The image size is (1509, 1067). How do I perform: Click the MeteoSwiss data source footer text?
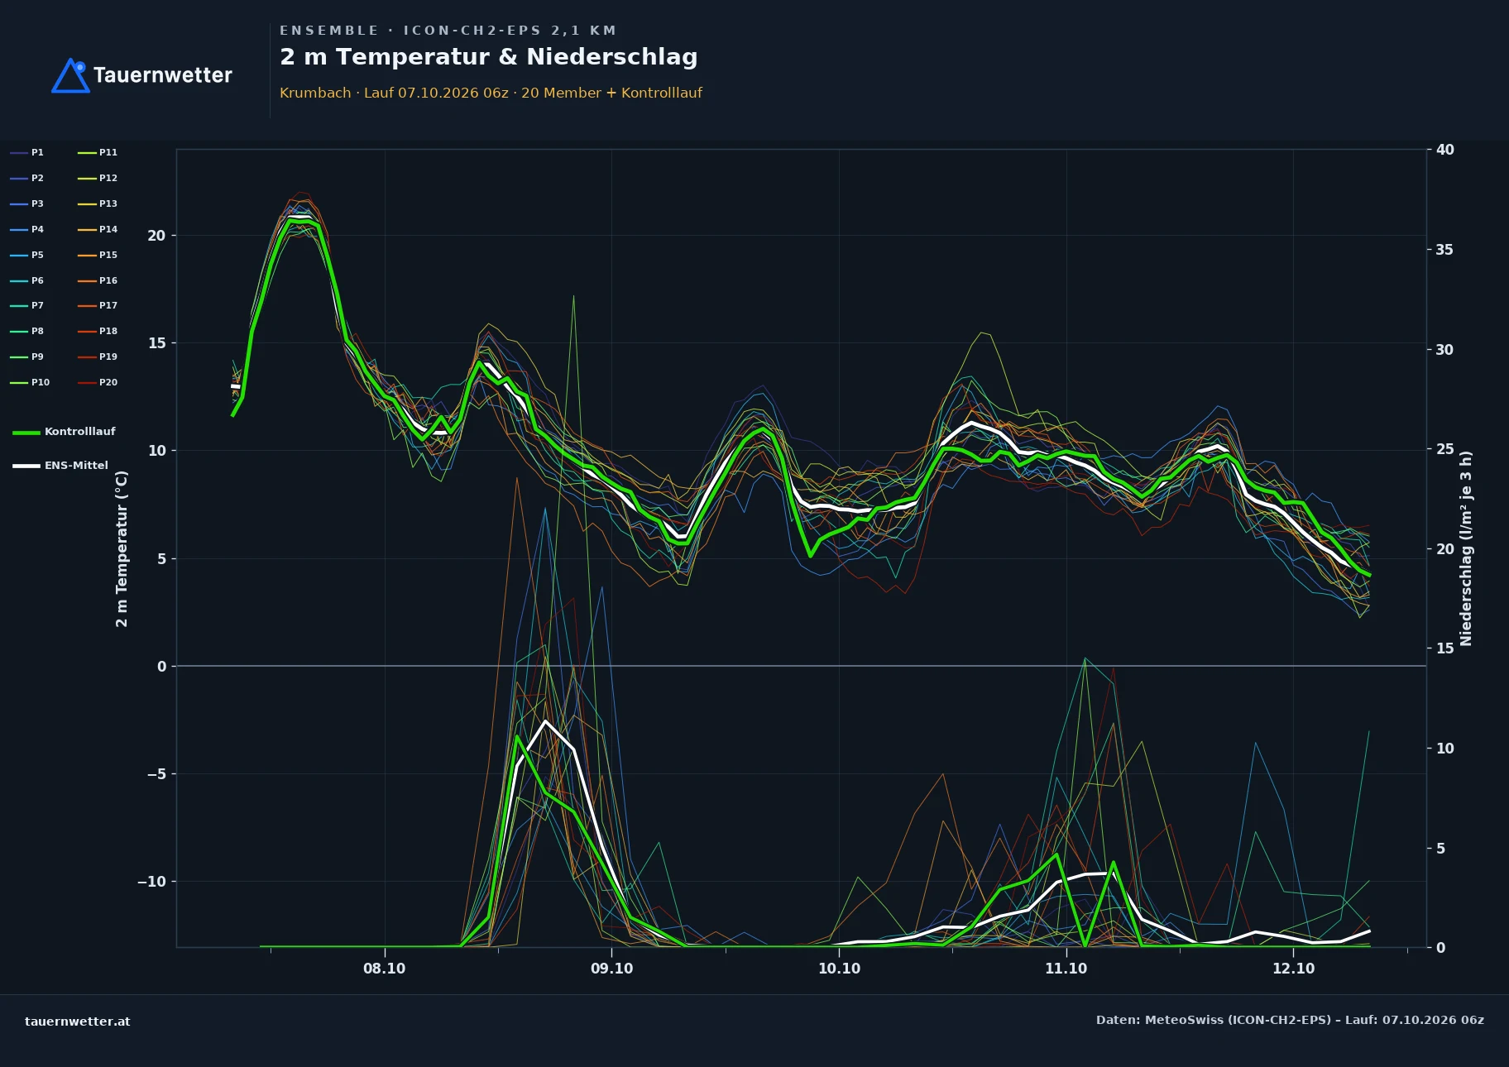click(1290, 1020)
